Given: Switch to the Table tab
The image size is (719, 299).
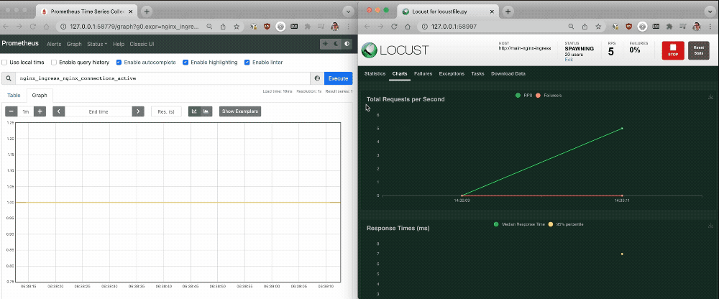Looking at the screenshot, I should click(x=14, y=95).
